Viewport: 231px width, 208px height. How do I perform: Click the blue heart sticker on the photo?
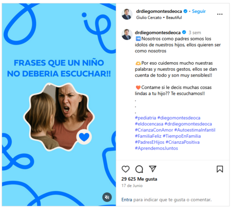pos(84,137)
